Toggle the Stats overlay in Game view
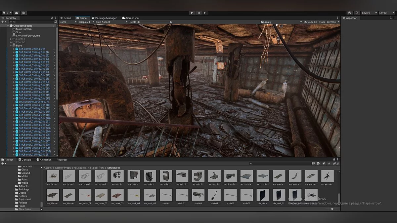This screenshot has height=223, width=397. [322, 22]
